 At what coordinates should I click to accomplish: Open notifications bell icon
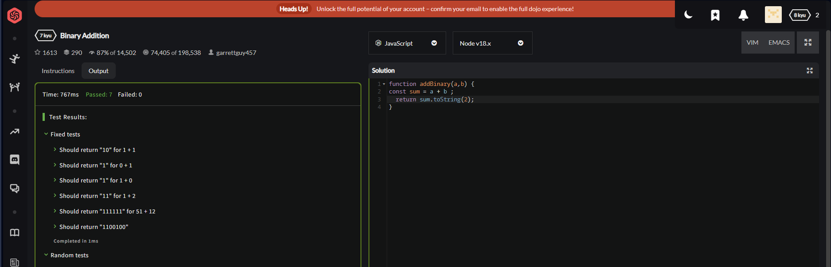click(x=743, y=15)
